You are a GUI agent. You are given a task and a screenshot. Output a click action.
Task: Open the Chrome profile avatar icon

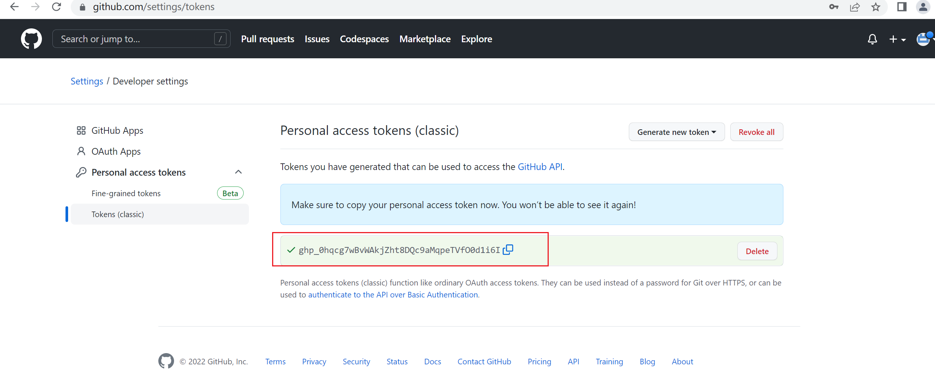(x=923, y=7)
